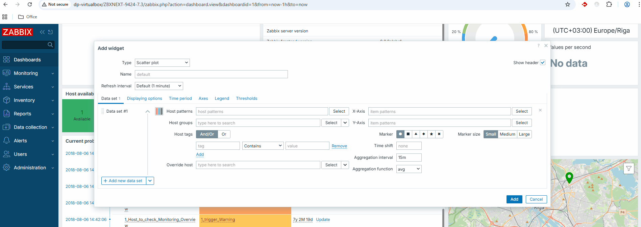Switch host tags to Or

(x=224, y=134)
